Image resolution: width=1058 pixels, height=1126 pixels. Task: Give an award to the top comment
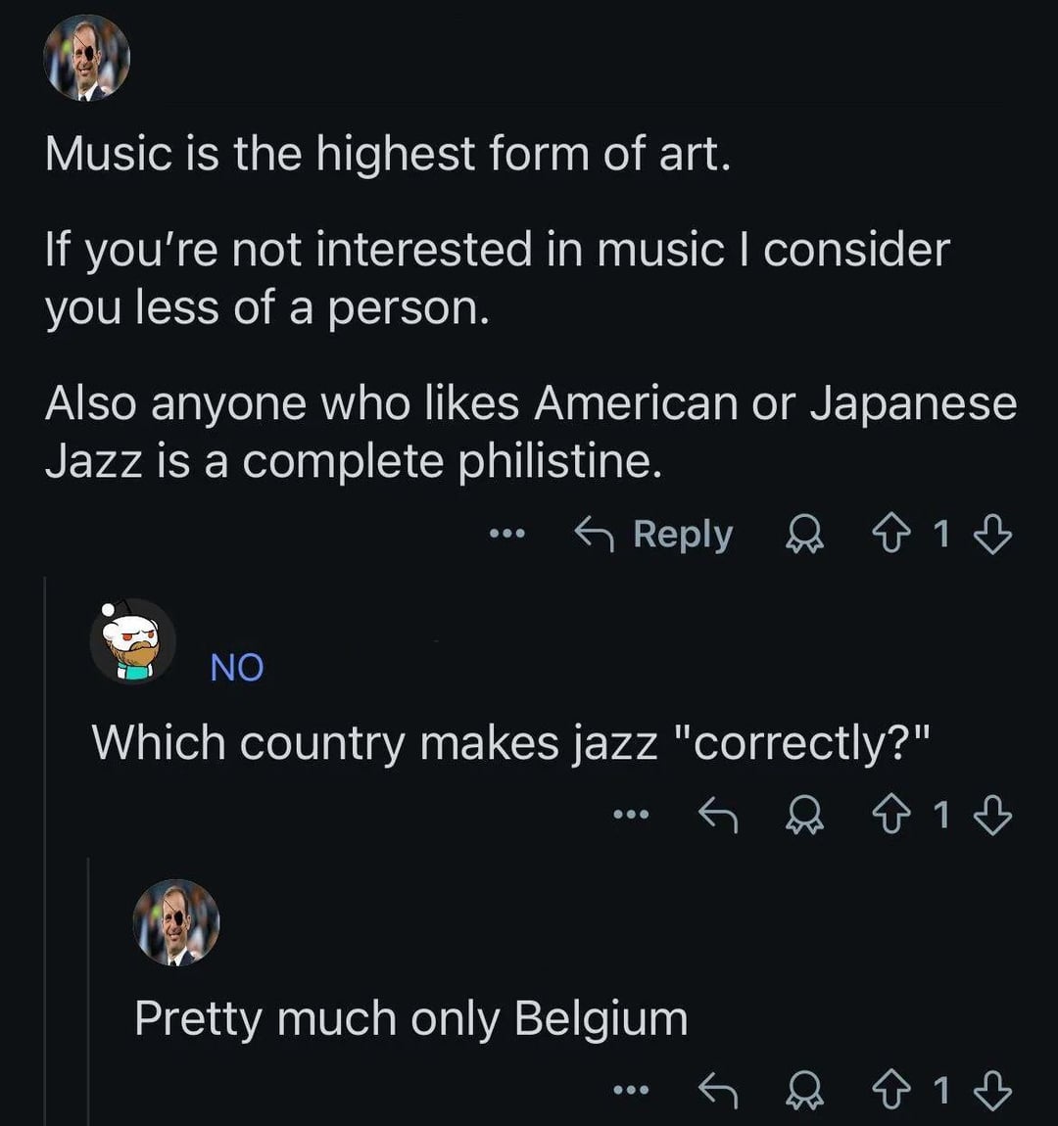click(x=805, y=535)
